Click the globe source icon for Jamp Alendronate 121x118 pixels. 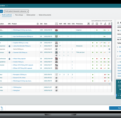[9, 46]
